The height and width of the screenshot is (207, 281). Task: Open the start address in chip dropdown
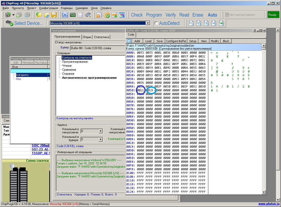coord(100,131)
